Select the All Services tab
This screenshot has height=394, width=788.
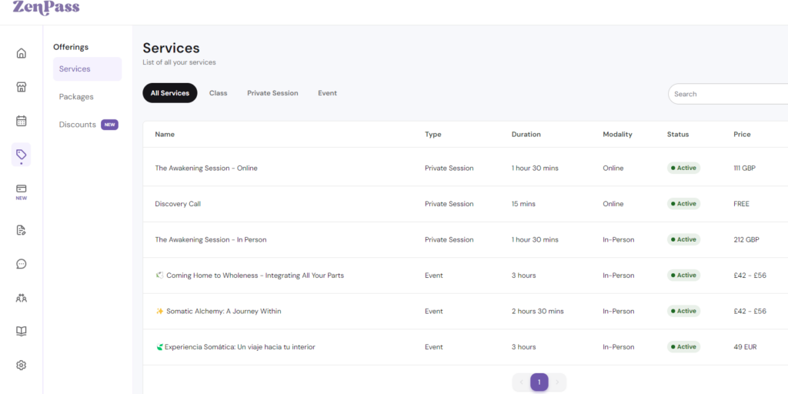click(170, 93)
